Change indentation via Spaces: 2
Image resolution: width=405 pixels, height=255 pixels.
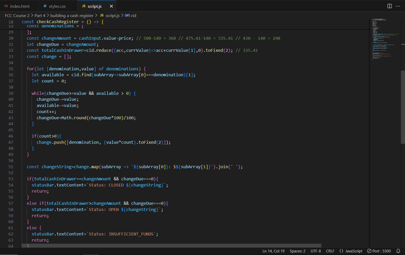click(297, 251)
